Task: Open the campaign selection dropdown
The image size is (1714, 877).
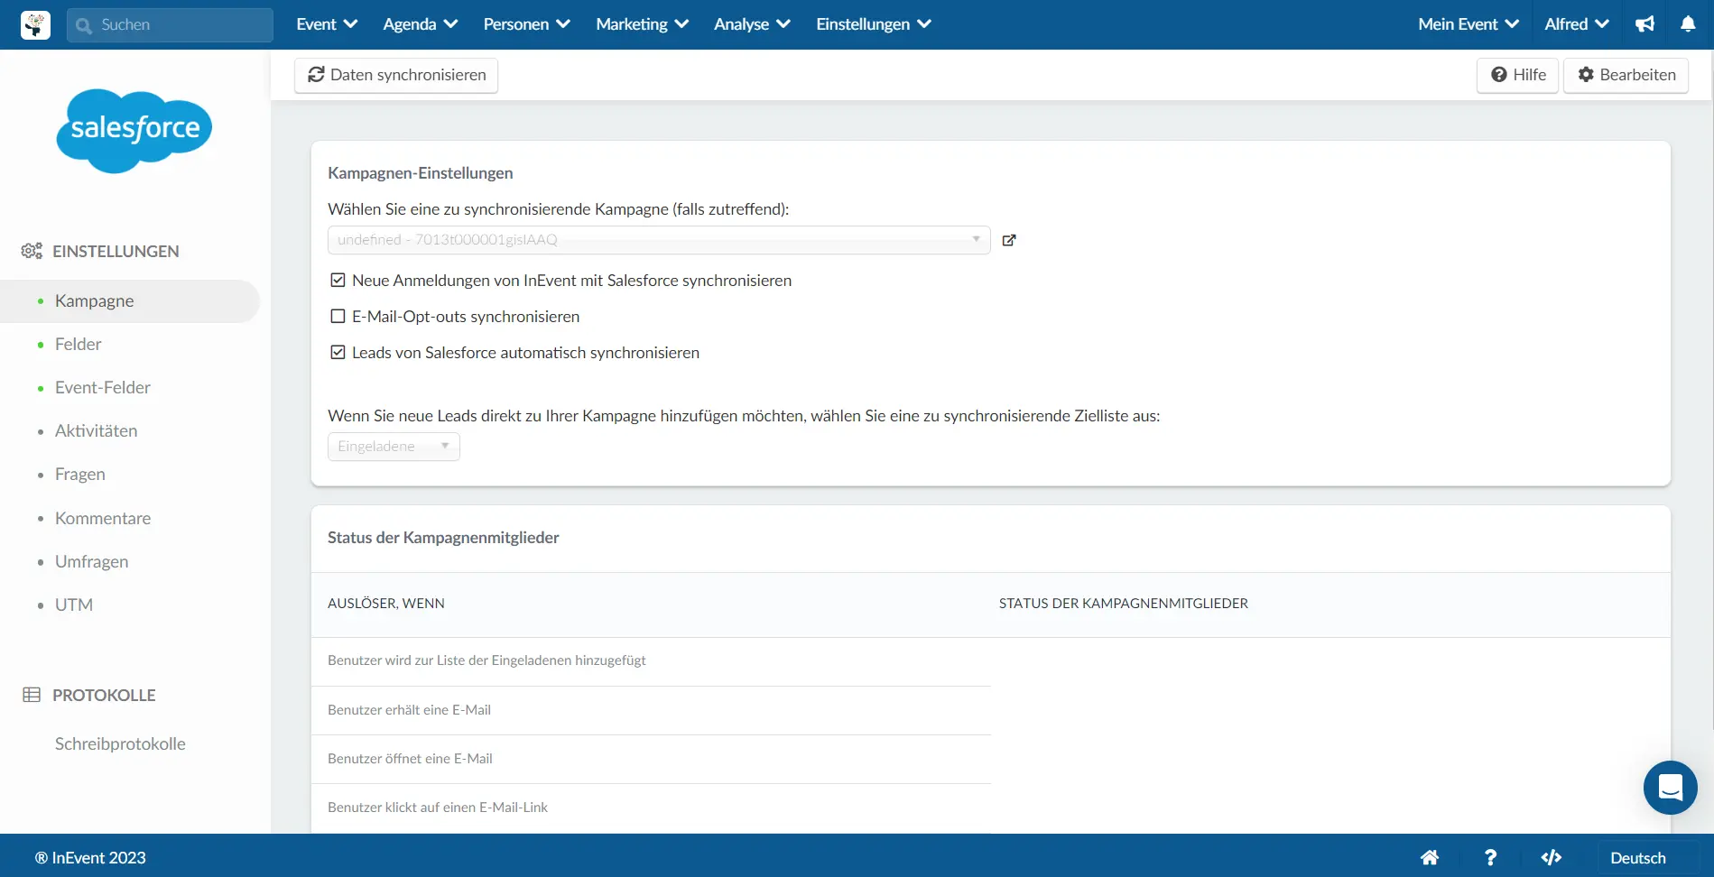Action: click(659, 240)
